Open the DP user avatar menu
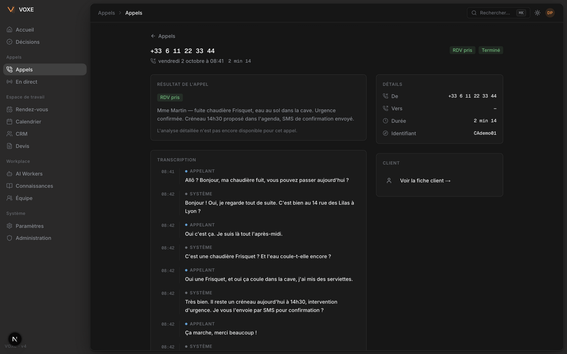Image resolution: width=567 pixels, height=354 pixels. tap(550, 13)
